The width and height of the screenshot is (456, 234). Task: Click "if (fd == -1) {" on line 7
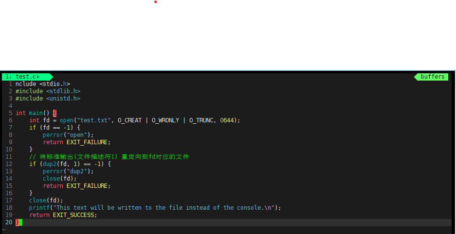pyautogui.click(x=55, y=128)
